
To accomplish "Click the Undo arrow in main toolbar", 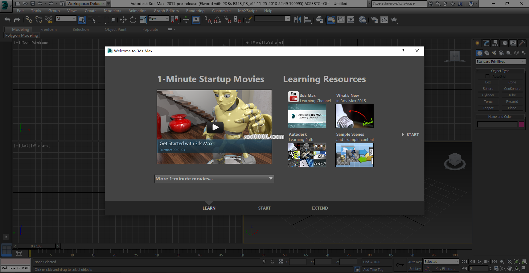I will [7, 20].
